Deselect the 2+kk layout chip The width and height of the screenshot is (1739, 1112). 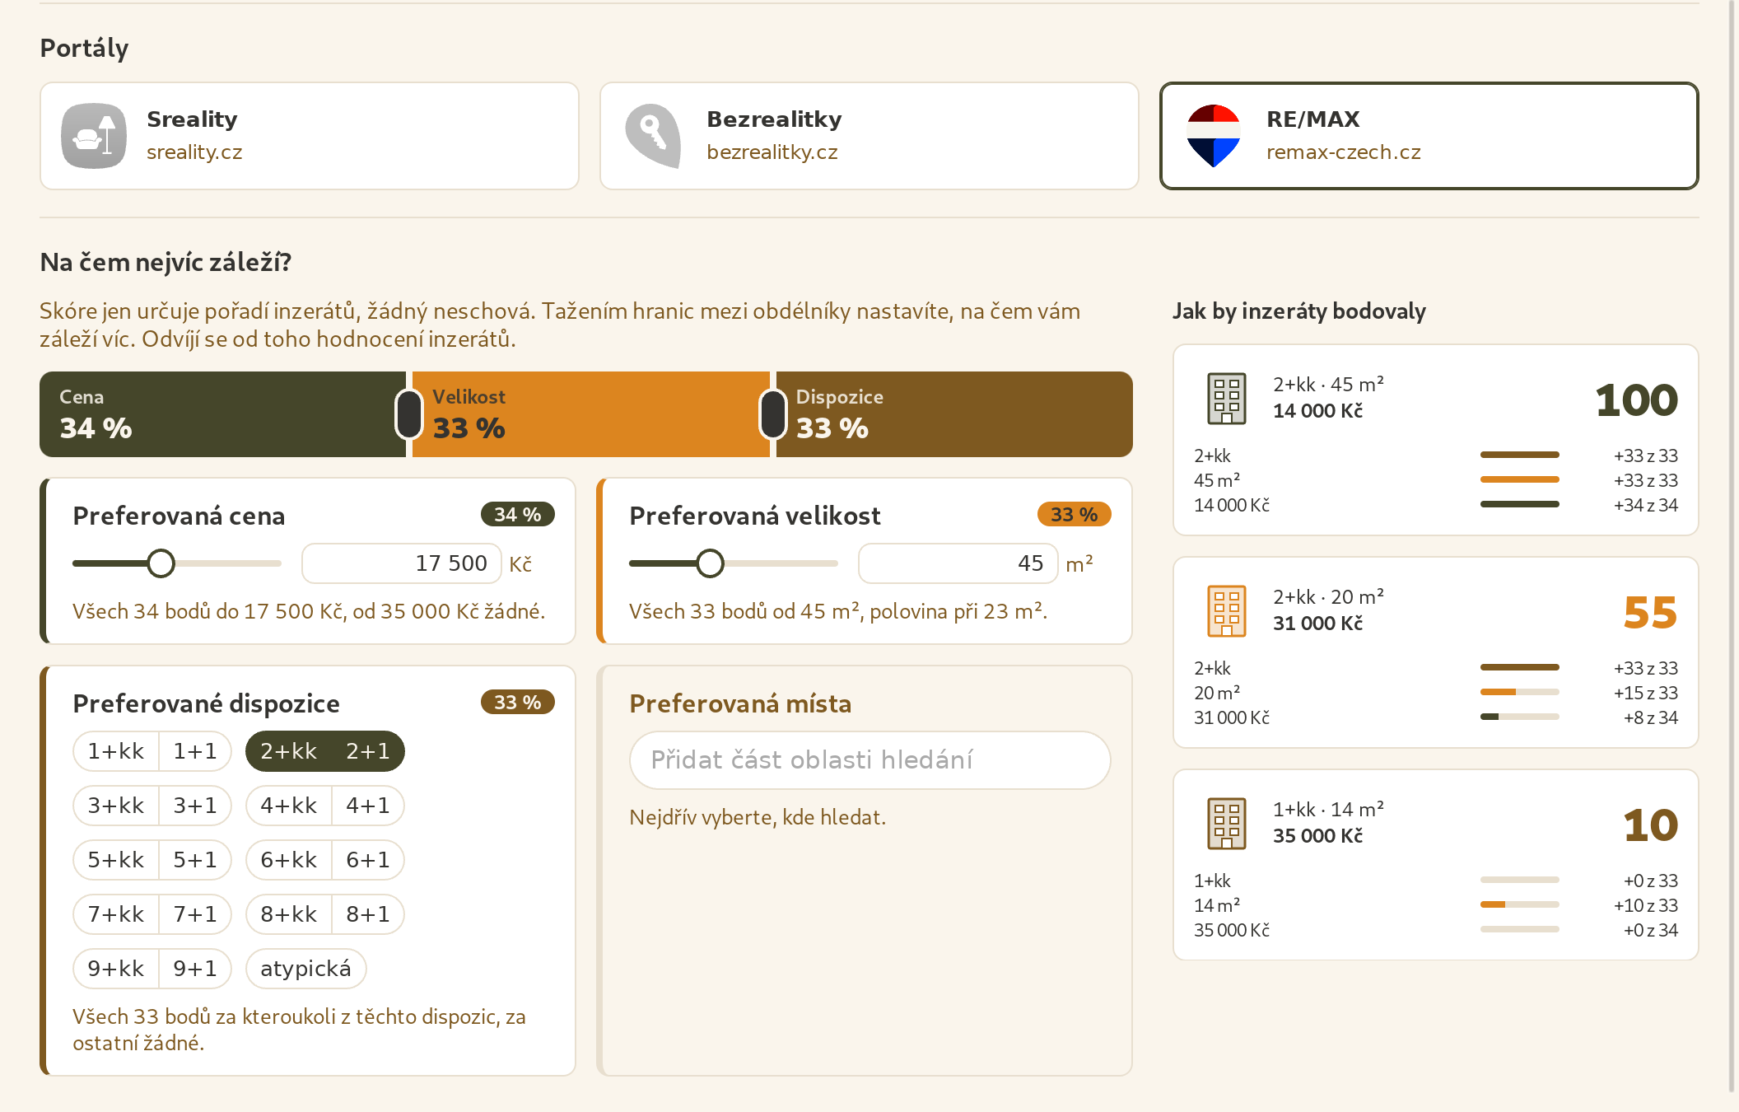[x=288, y=751]
